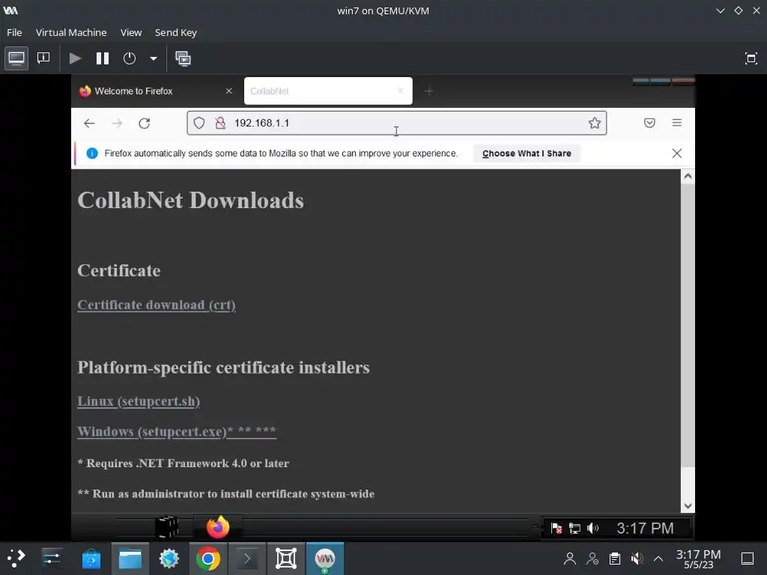Open host clock showing 5/5/23
The image size is (767, 575).
coord(699,559)
